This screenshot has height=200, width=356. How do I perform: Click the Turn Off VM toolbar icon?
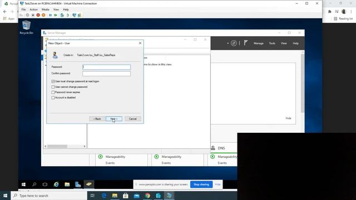(33, 15)
